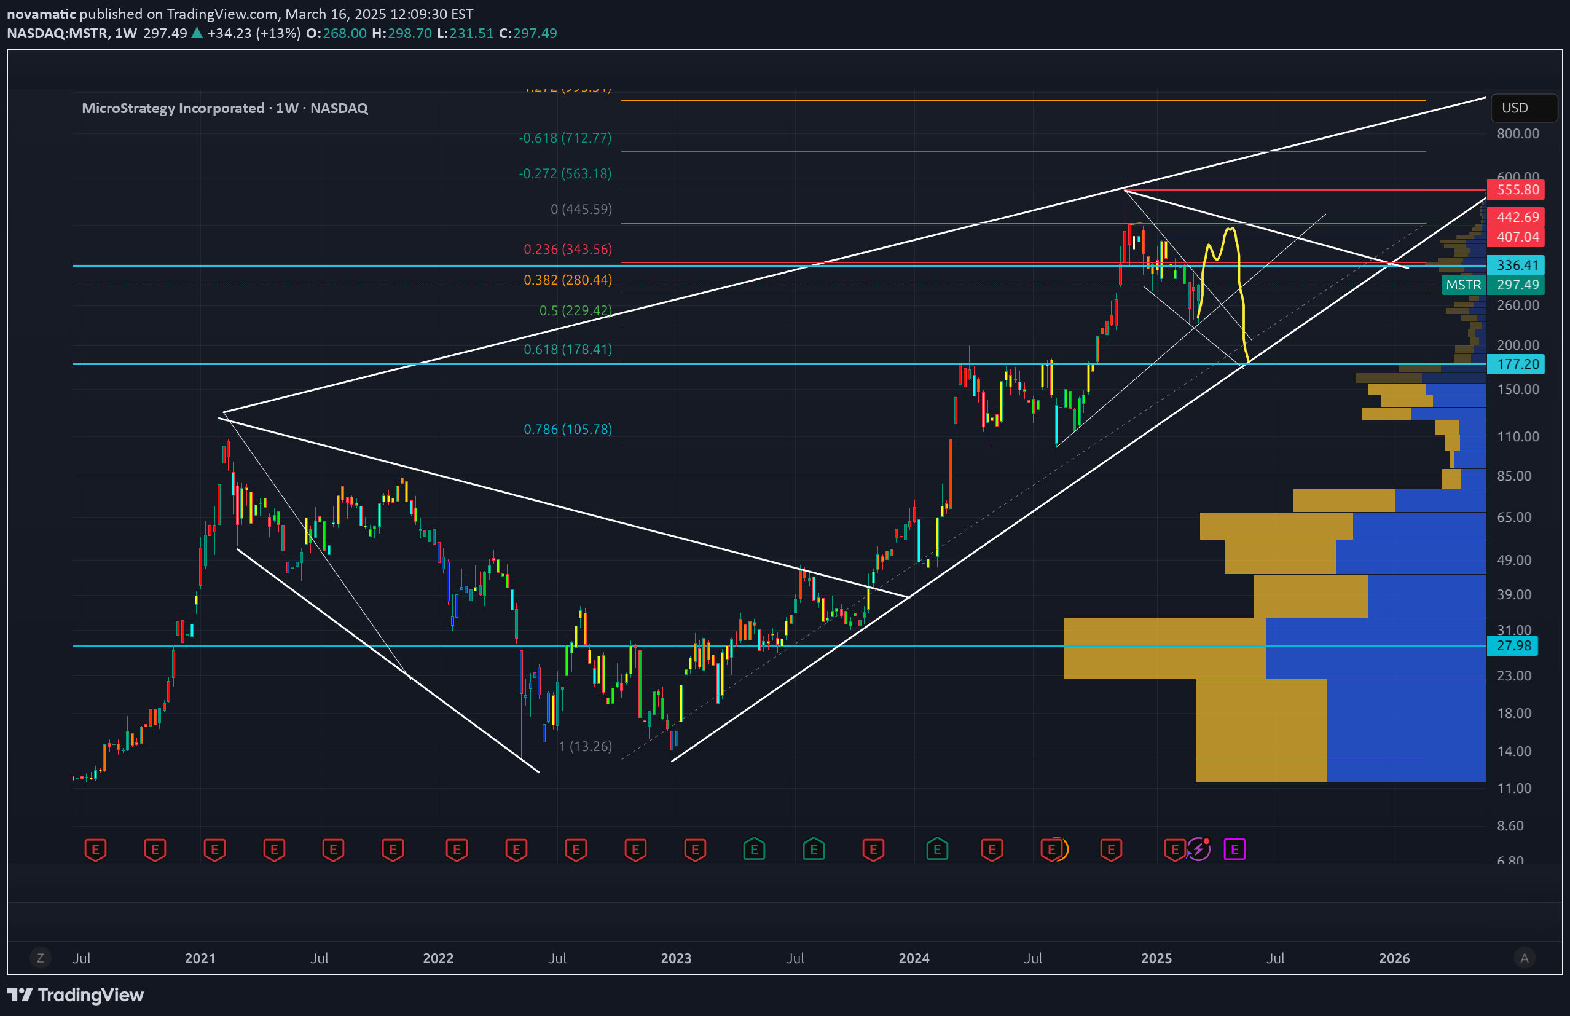Open the USD currency selector

1524,108
